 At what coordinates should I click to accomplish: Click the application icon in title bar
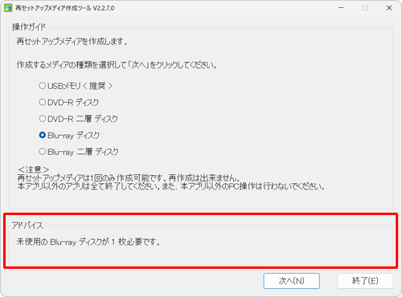pos(8,8)
